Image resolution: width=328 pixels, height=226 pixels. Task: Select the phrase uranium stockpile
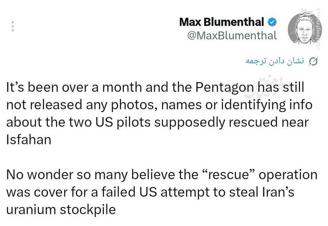tap(61, 210)
